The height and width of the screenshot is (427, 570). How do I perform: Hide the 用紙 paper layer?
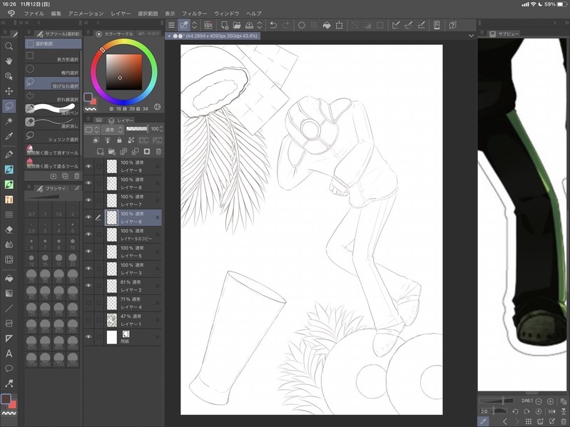coord(88,336)
